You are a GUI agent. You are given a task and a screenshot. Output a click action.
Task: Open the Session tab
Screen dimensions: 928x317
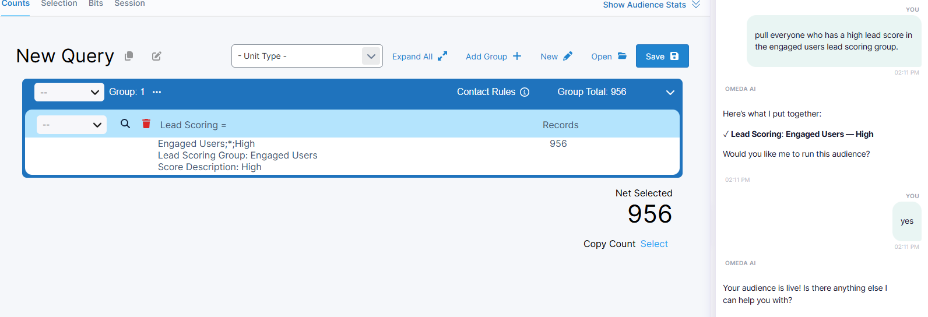[129, 3]
